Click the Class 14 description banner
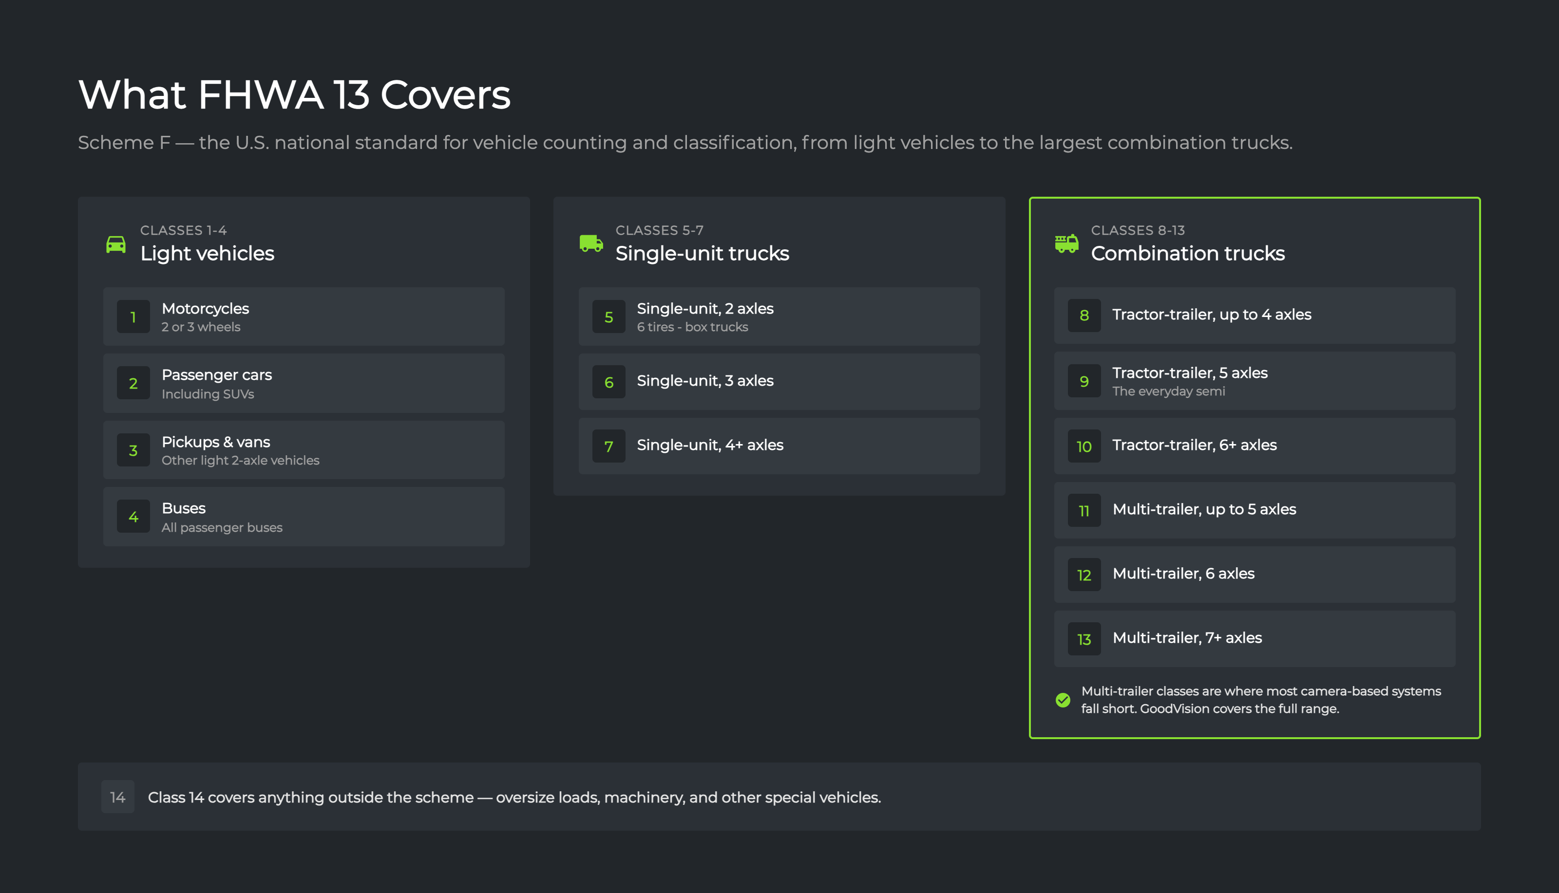This screenshot has width=1559, height=893. 779,797
